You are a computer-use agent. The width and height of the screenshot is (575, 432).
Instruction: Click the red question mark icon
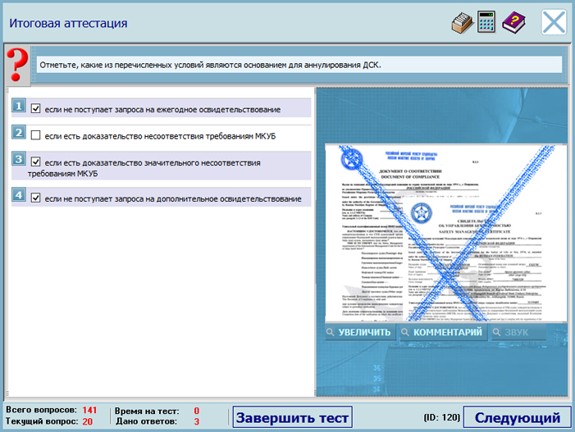pyautogui.click(x=17, y=65)
